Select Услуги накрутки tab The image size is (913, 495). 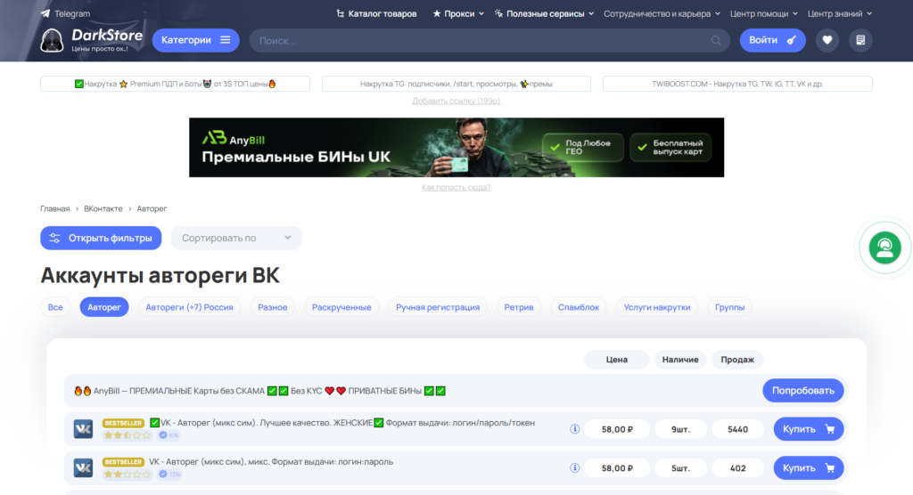click(657, 307)
